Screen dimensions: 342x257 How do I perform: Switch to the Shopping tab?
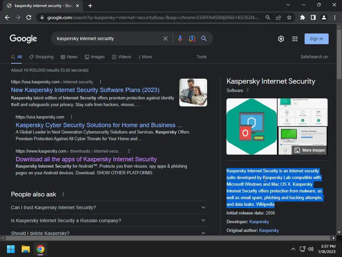[41, 57]
